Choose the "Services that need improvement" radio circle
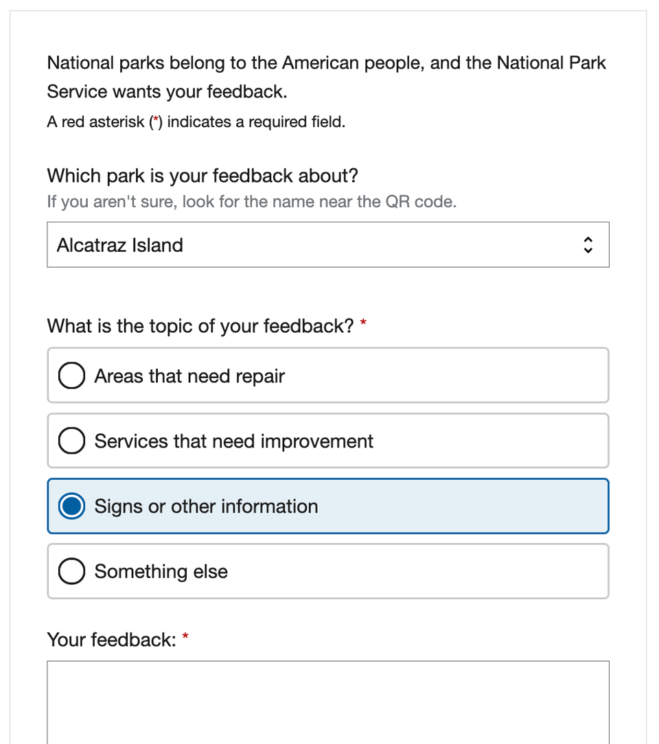The height and width of the screenshot is (744, 659). point(71,441)
